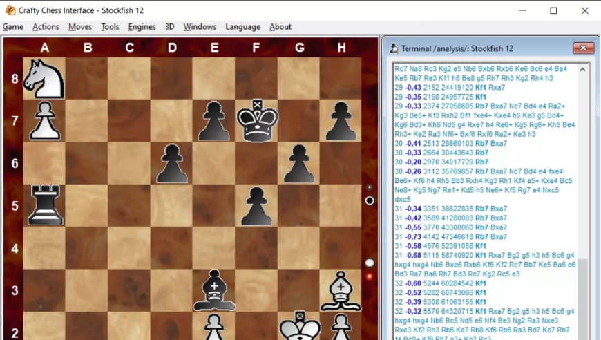Select the black pawn on d6
The width and height of the screenshot is (601, 340).
(x=172, y=163)
